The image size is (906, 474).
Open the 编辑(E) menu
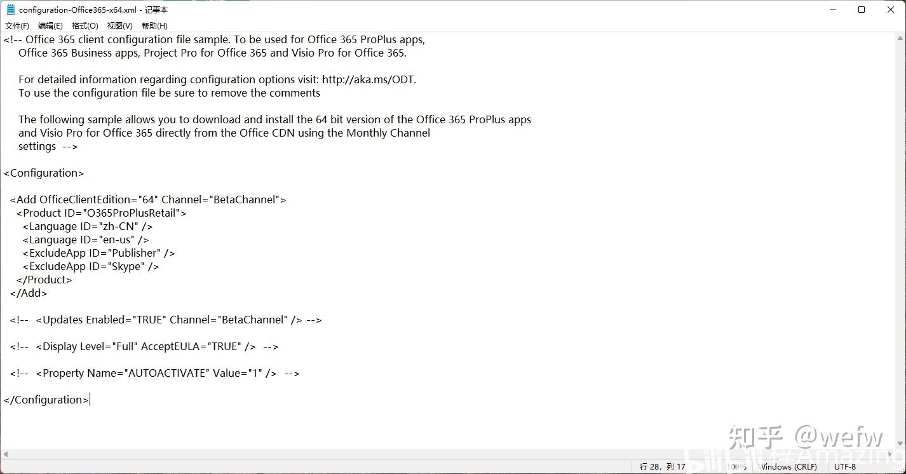(x=50, y=25)
